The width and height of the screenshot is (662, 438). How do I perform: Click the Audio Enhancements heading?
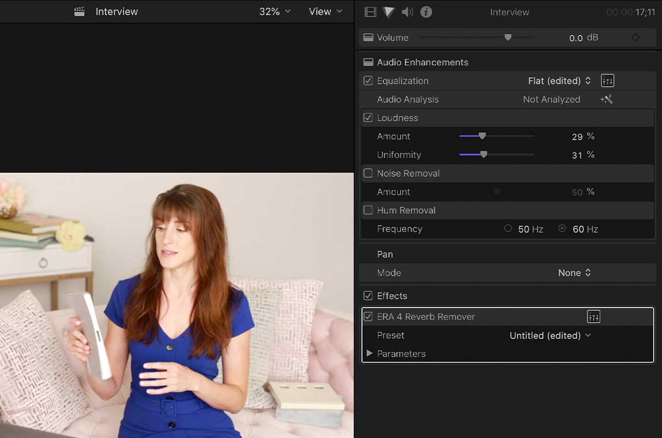[423, 62]
